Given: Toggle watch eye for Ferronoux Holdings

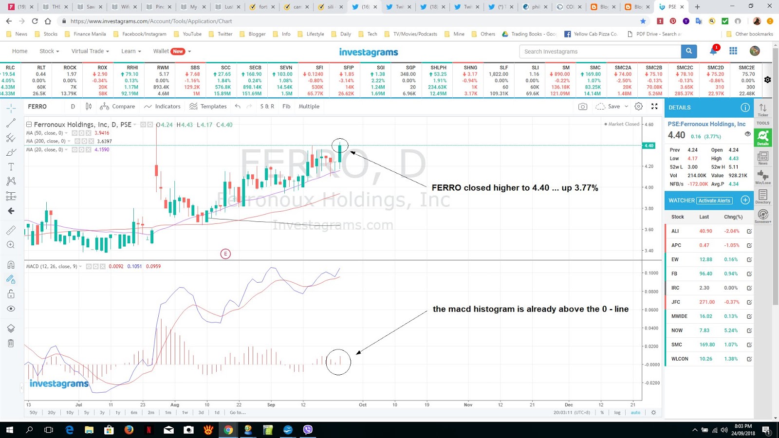Looking at the screenshot, I should click(x=747, y=134).
